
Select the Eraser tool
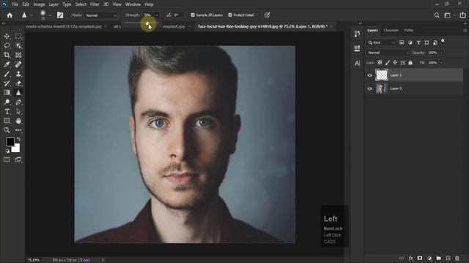18,83
